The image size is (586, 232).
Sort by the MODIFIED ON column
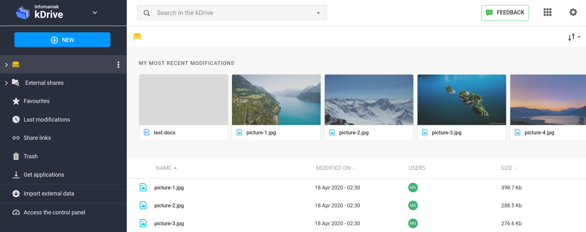pos(336,168)
